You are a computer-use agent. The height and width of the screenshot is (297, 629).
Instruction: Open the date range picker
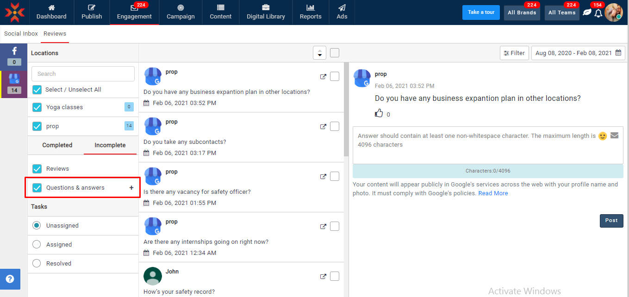[x=578, y=53]
